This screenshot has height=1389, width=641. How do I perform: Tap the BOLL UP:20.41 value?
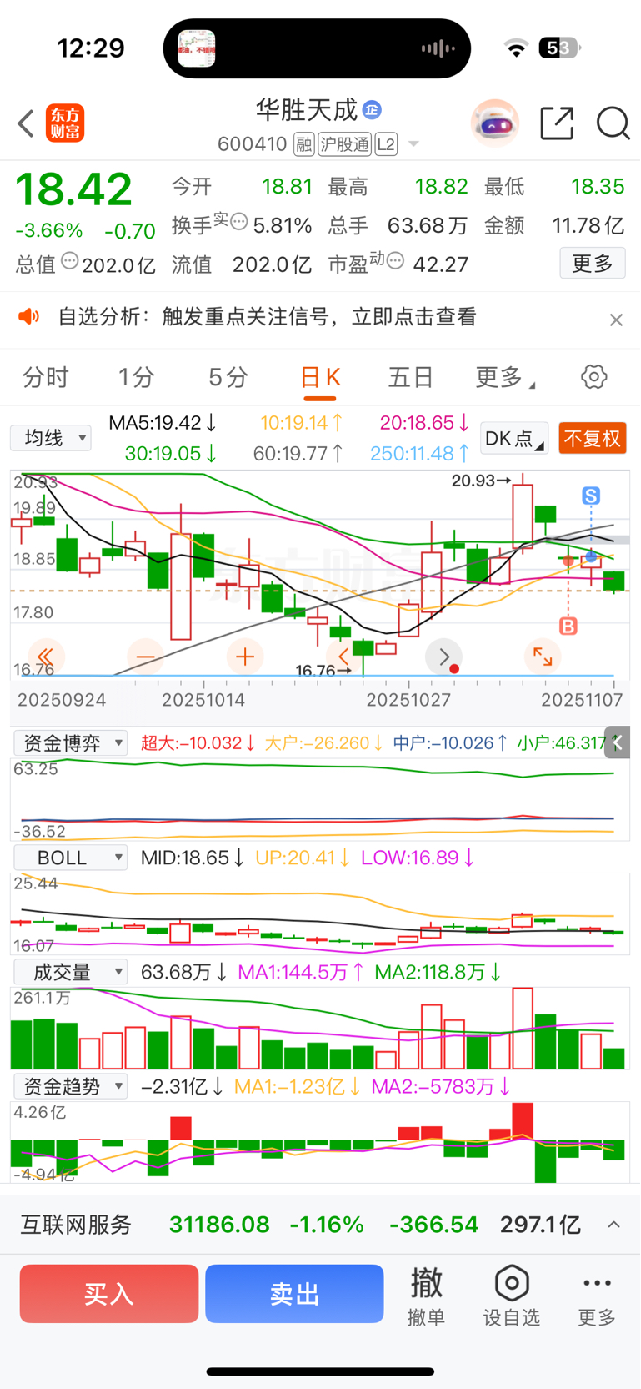click(x=302, y=858)
